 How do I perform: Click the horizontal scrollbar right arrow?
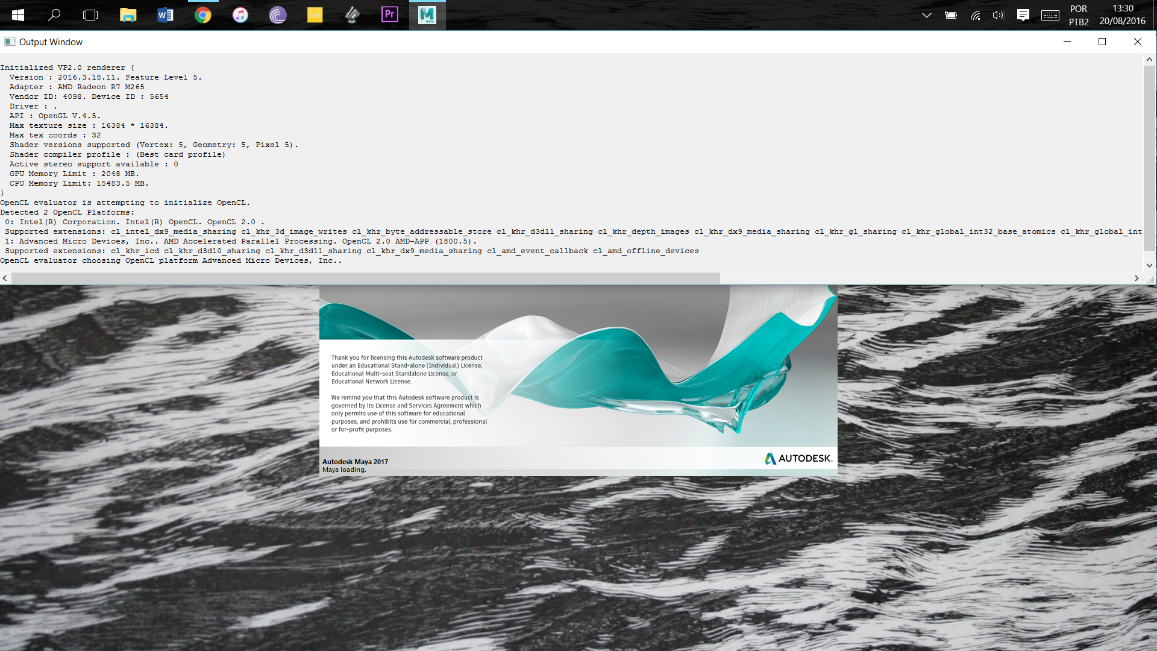tap(1137, 278)
